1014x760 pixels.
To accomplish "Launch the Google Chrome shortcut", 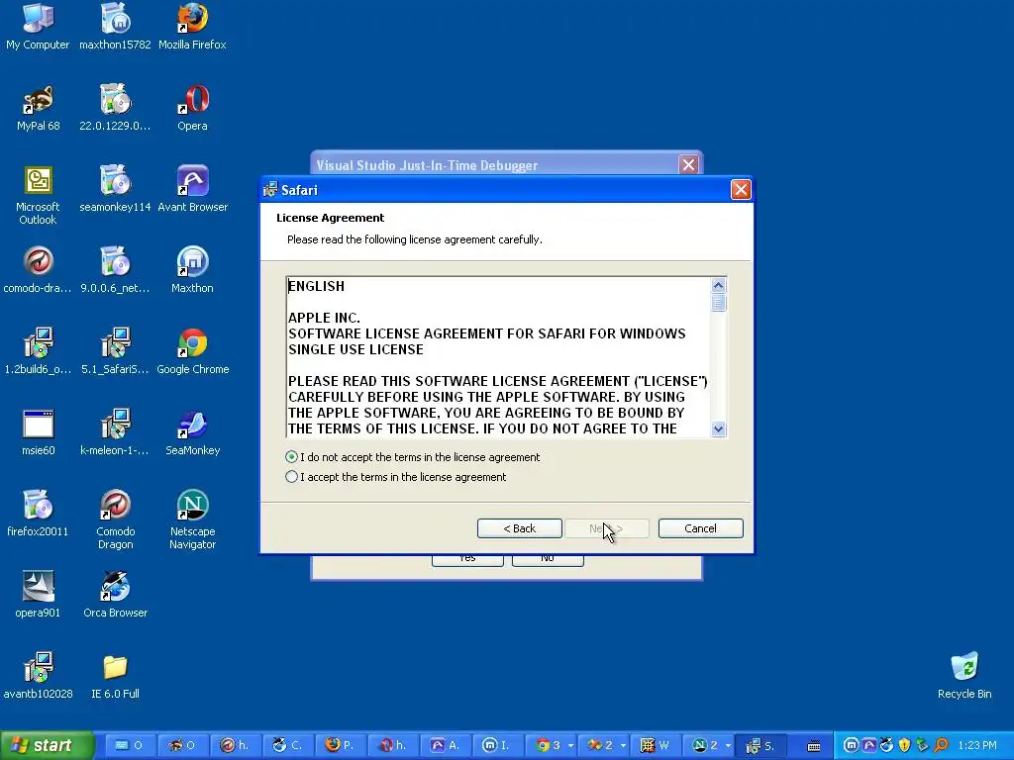I will pyautogui.click(x=192, y=351).
